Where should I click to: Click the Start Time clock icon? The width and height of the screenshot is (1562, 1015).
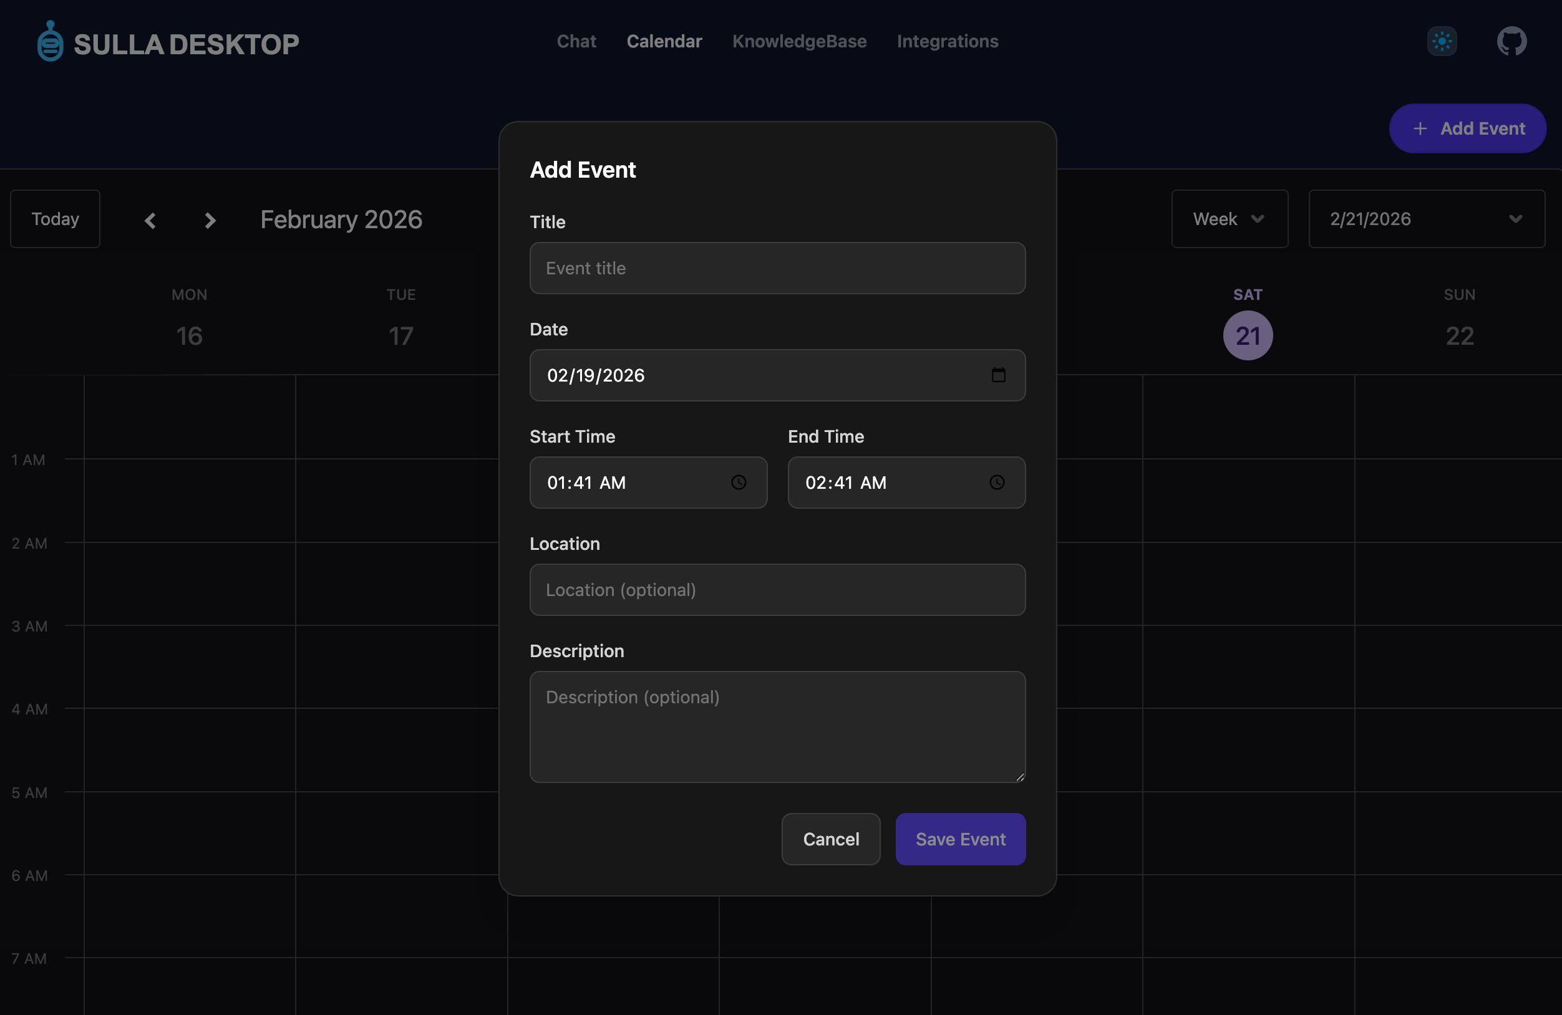click(x=739, y=483)
